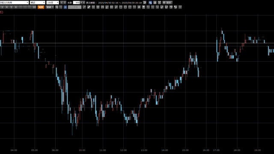Select the text annotation A tool

click(x=139, y=7)
